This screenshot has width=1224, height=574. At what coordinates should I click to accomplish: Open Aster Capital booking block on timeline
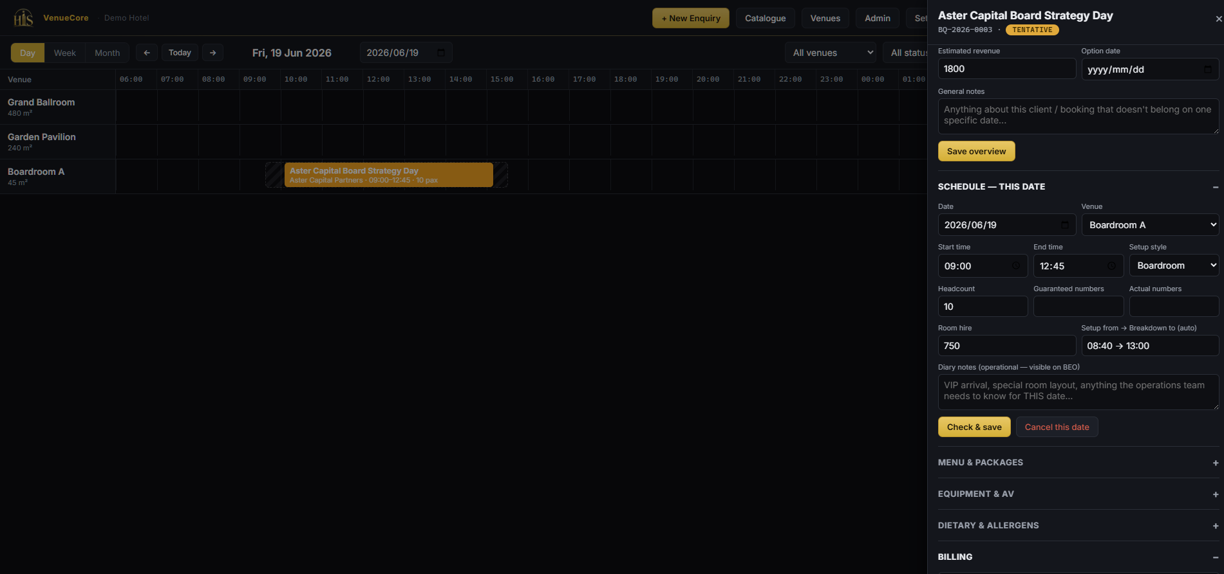tap(388, 175)
